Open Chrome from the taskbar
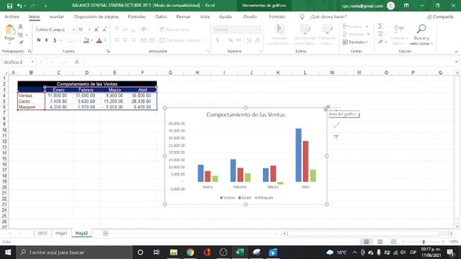461x259 pixels. pyautogui.click(x=190, y=253)
